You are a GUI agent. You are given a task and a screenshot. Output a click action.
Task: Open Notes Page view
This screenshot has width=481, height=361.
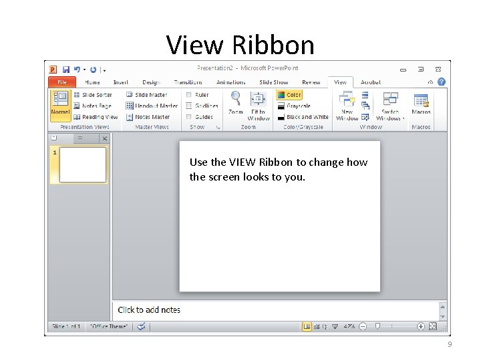click(92, 106)
